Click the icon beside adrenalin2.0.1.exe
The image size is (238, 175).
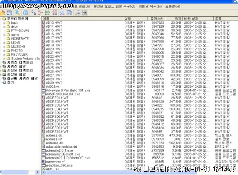click(x=43, y=150)
